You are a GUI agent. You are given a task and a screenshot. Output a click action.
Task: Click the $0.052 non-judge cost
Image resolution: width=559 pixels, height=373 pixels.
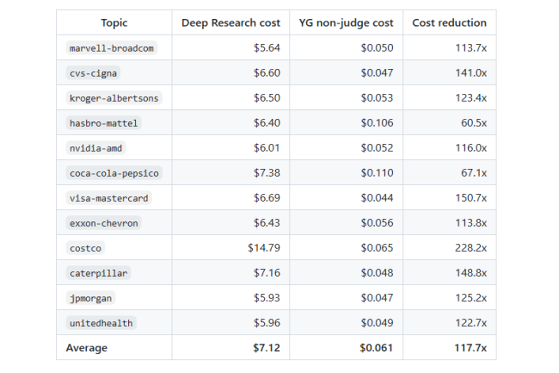coord(377,148)
